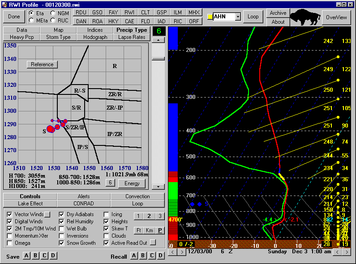The width and height of the screenshot is (356, 264).
Task: Open the AHN station dropdown
Action: pyautogui.click(x=238, y=17)
